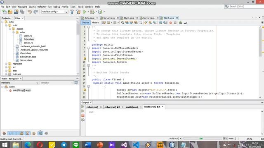Click the Open Project toolbar icon
The height and width of the screenshot is (148, 264).
point(16,12)
